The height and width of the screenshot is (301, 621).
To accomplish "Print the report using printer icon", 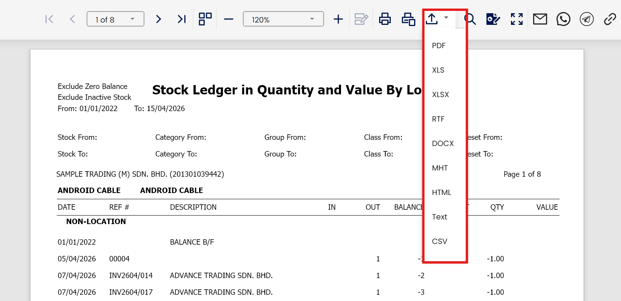I will pos(385,19).
